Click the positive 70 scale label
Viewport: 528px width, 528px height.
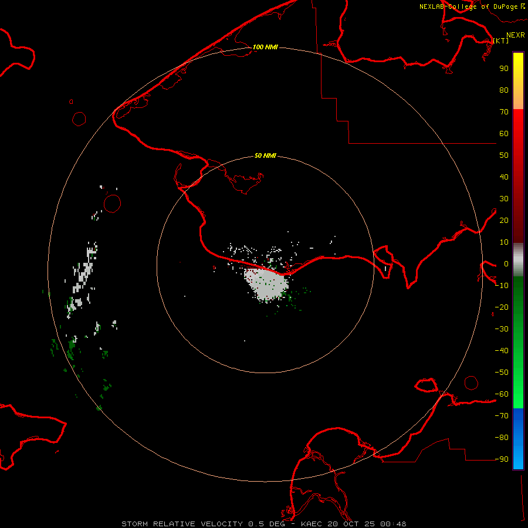tap(504, 112)
